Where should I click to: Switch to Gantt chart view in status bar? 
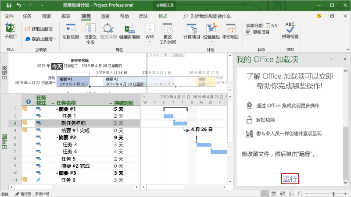(x=265, y=193)
